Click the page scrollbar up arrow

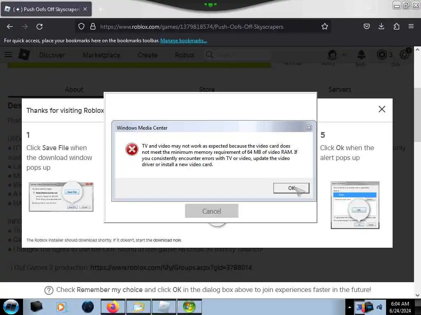click(417, 50)
